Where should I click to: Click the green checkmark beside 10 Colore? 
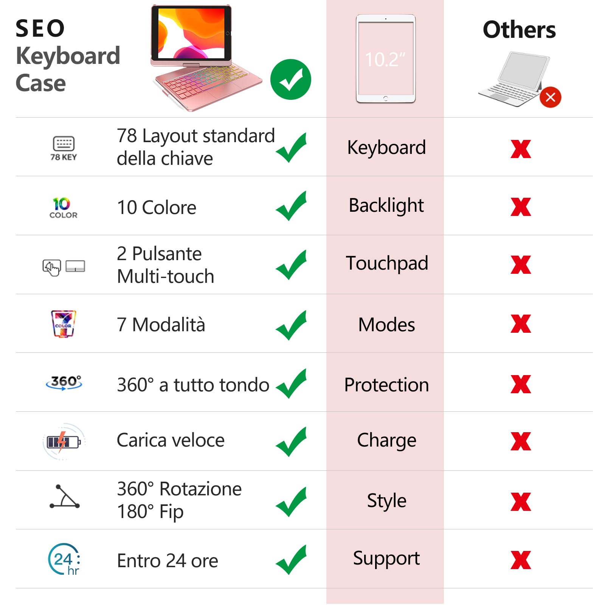(291, 206)
